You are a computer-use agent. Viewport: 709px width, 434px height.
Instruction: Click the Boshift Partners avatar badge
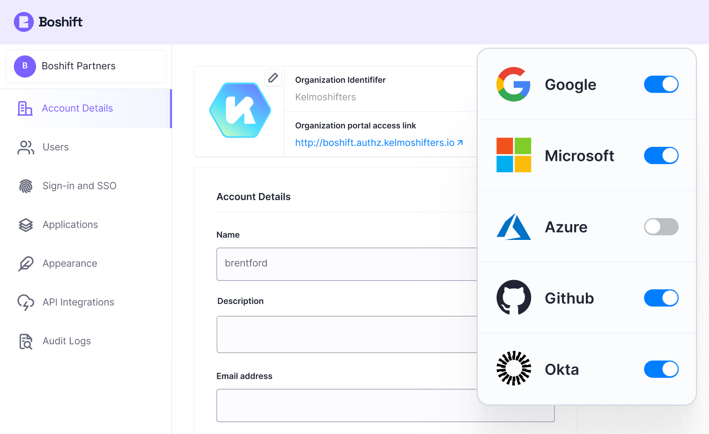point(25,66)
